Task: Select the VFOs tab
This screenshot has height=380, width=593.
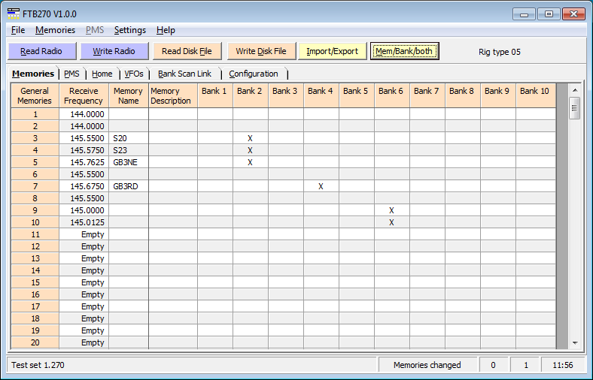Action: 134,74
